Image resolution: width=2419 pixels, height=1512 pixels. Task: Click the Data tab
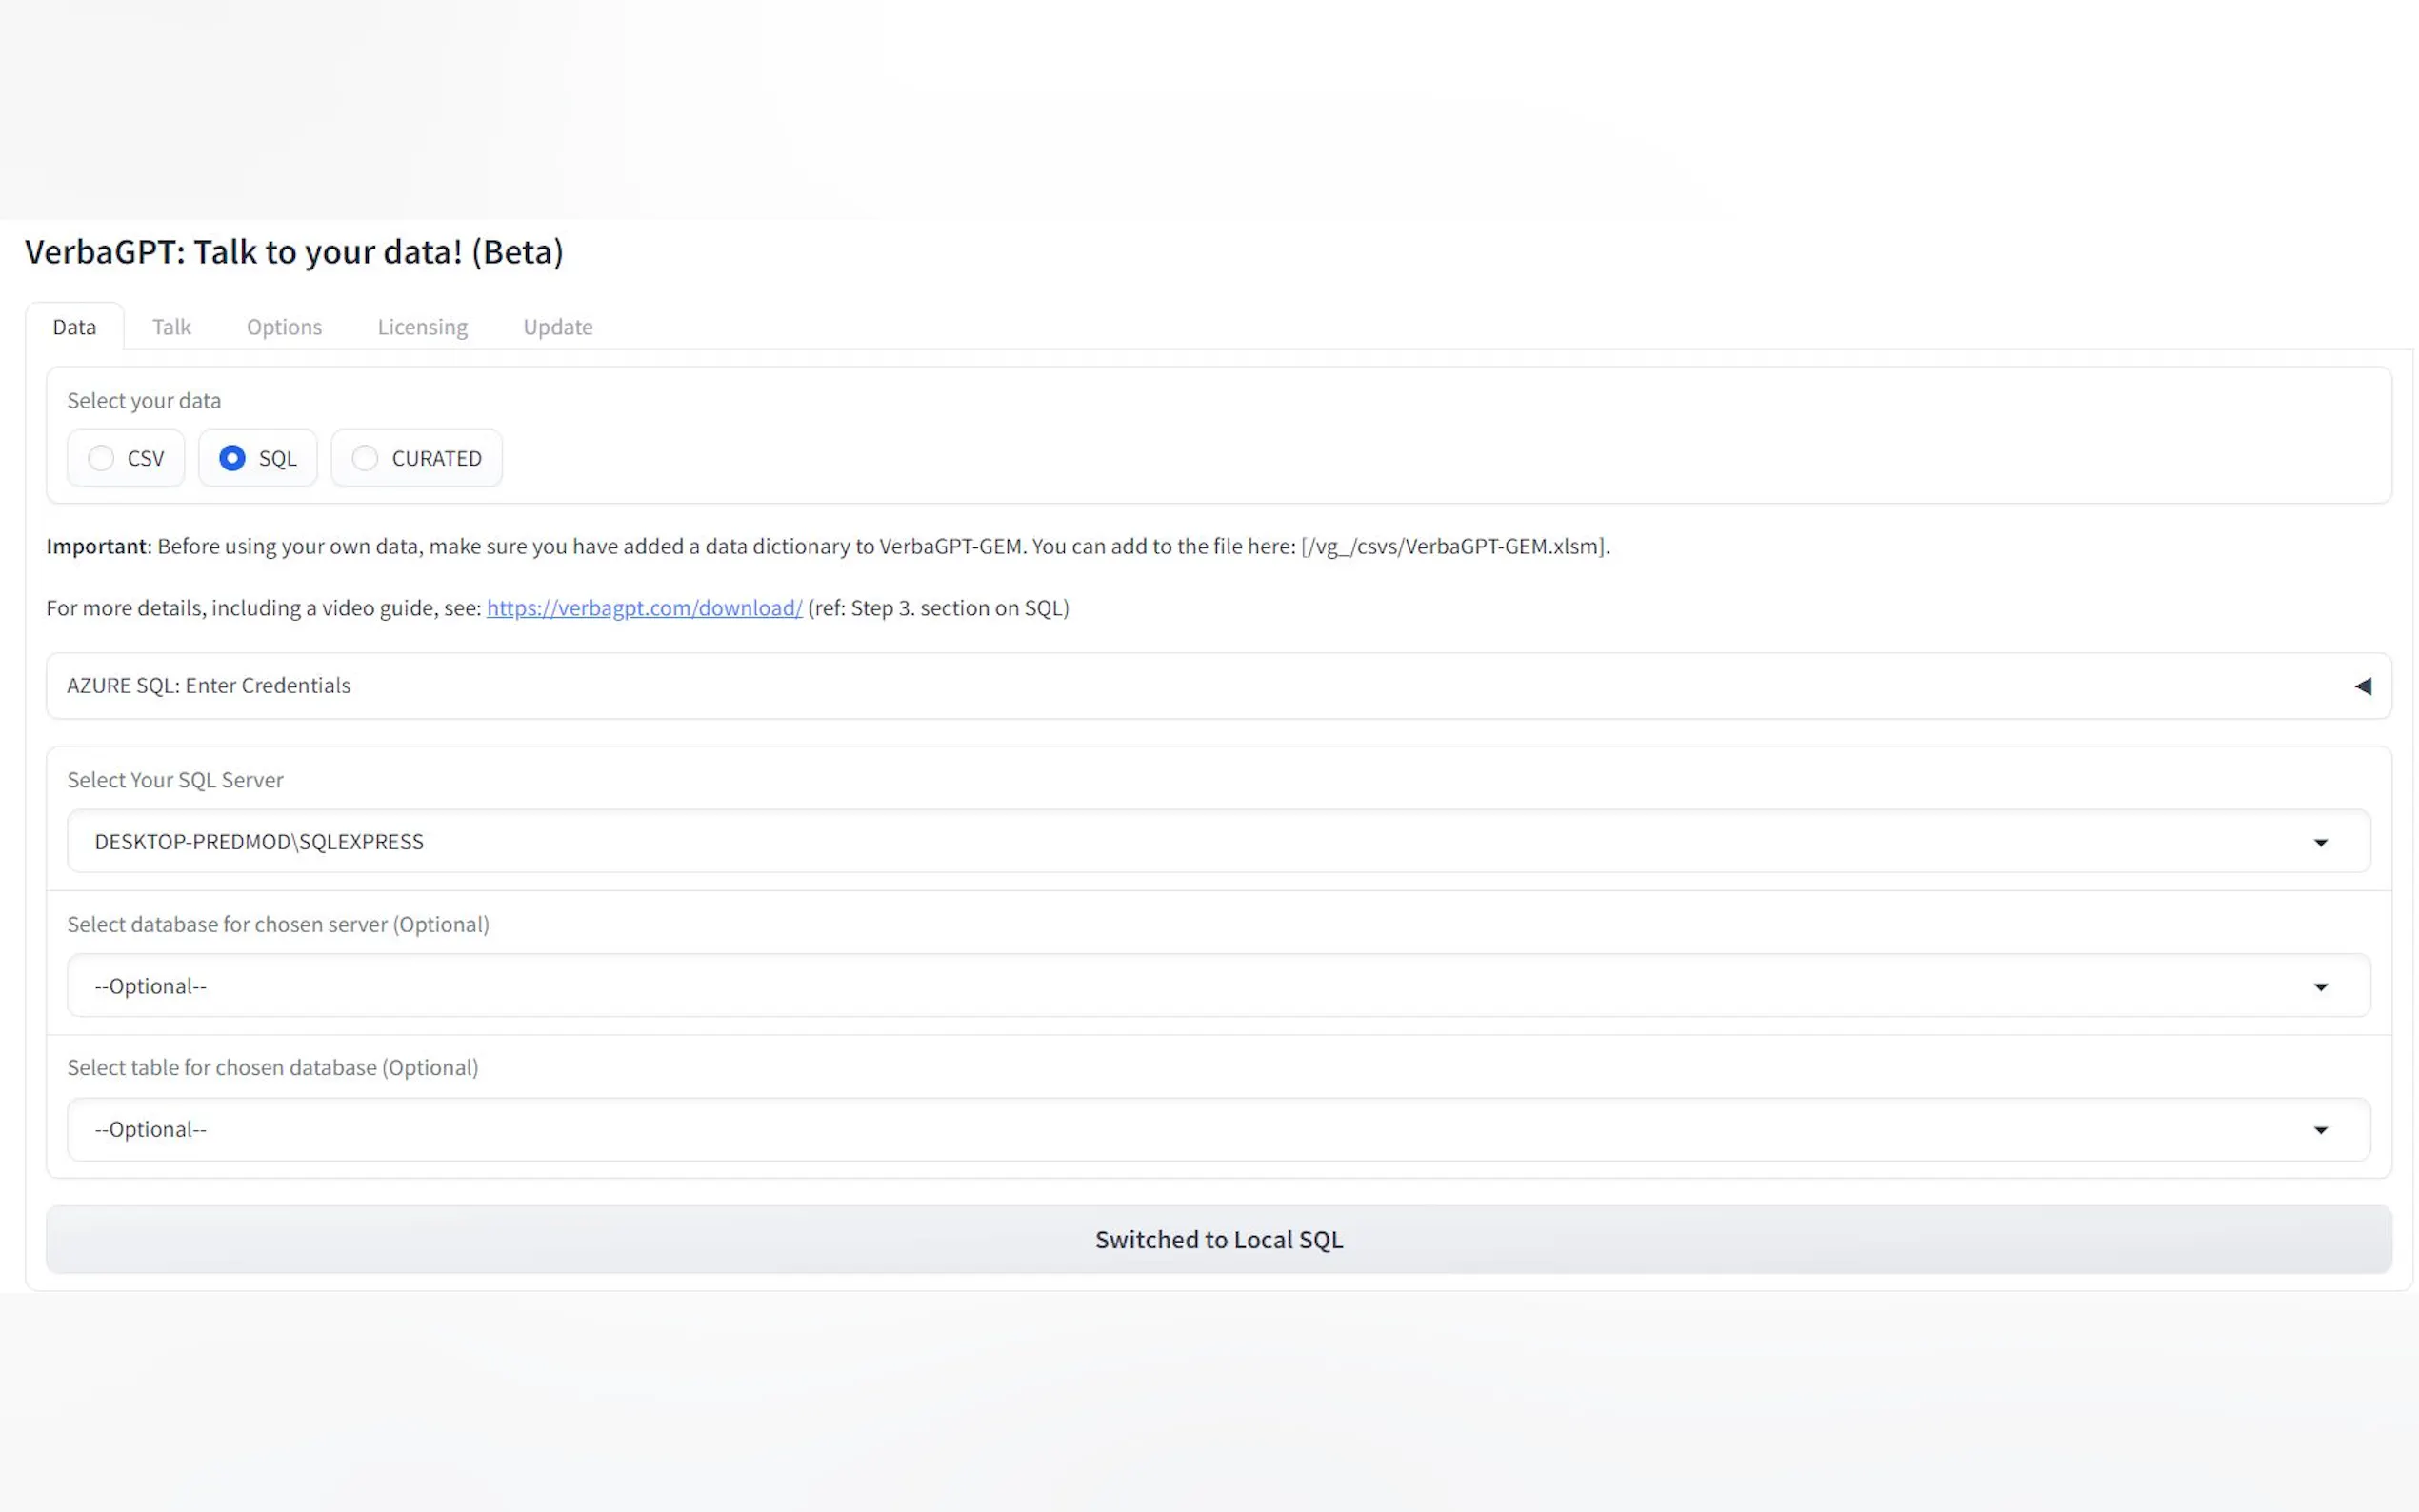[x=74, y=327]
